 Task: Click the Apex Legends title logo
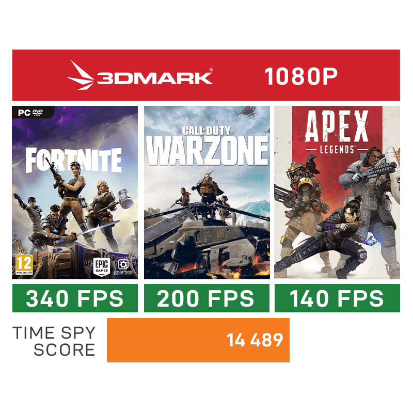[337, 132]
